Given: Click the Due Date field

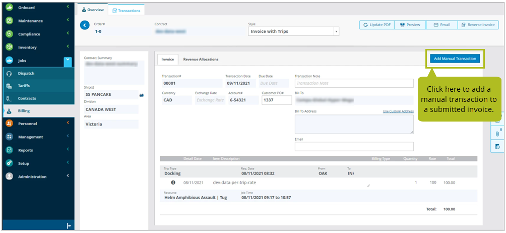Looking at the screenshot, I should (274, 83).
